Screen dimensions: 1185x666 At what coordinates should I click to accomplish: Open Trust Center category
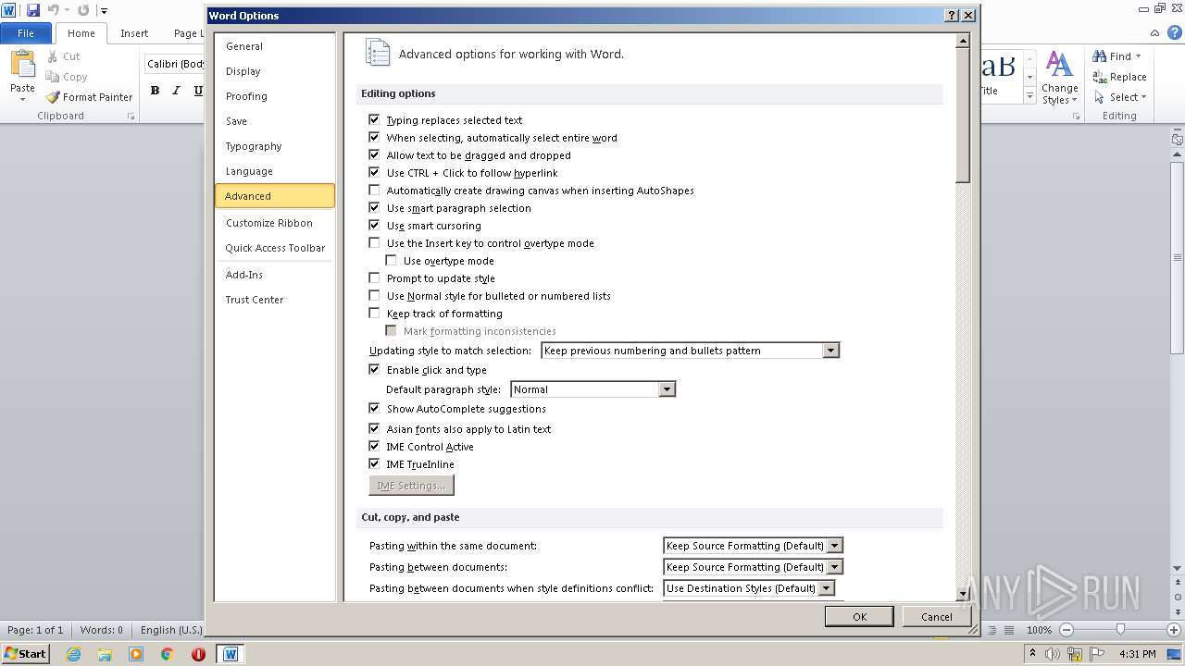(275, 300)
